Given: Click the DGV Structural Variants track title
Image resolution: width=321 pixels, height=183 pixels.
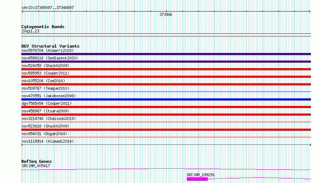Looking at the screenshot, I should [x=50, y=46].
